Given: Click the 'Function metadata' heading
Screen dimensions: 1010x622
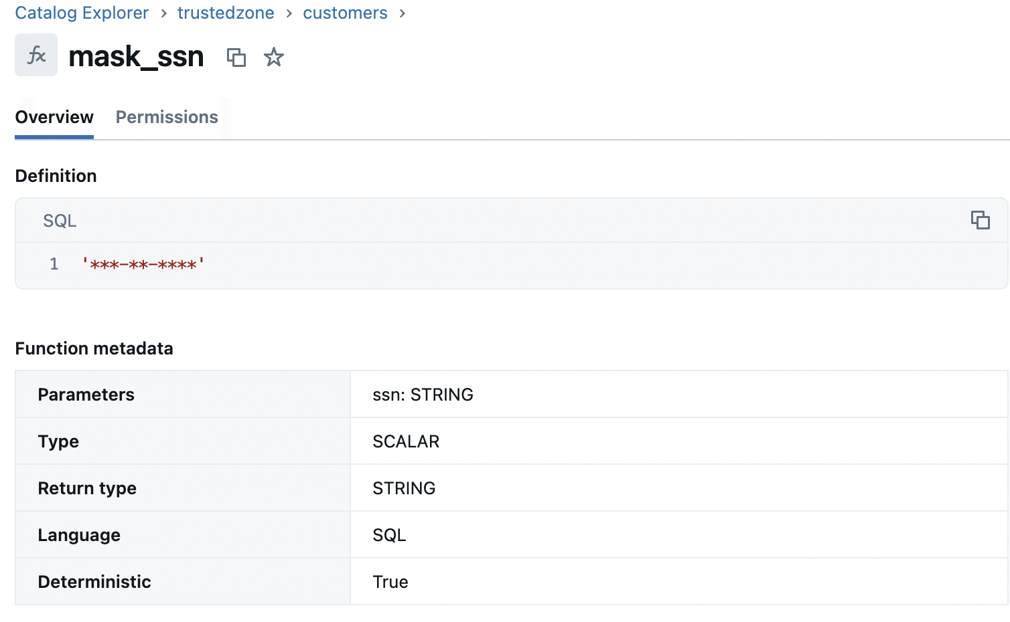Looking at the screenshot, I should tap(94, 348).
